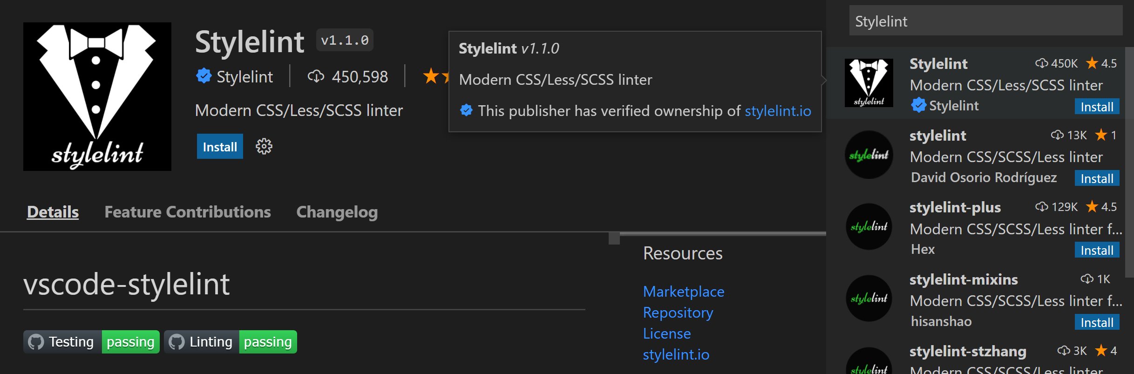Install the stylelint-plus extension
1134x374 pixels.
[1097, 250]
